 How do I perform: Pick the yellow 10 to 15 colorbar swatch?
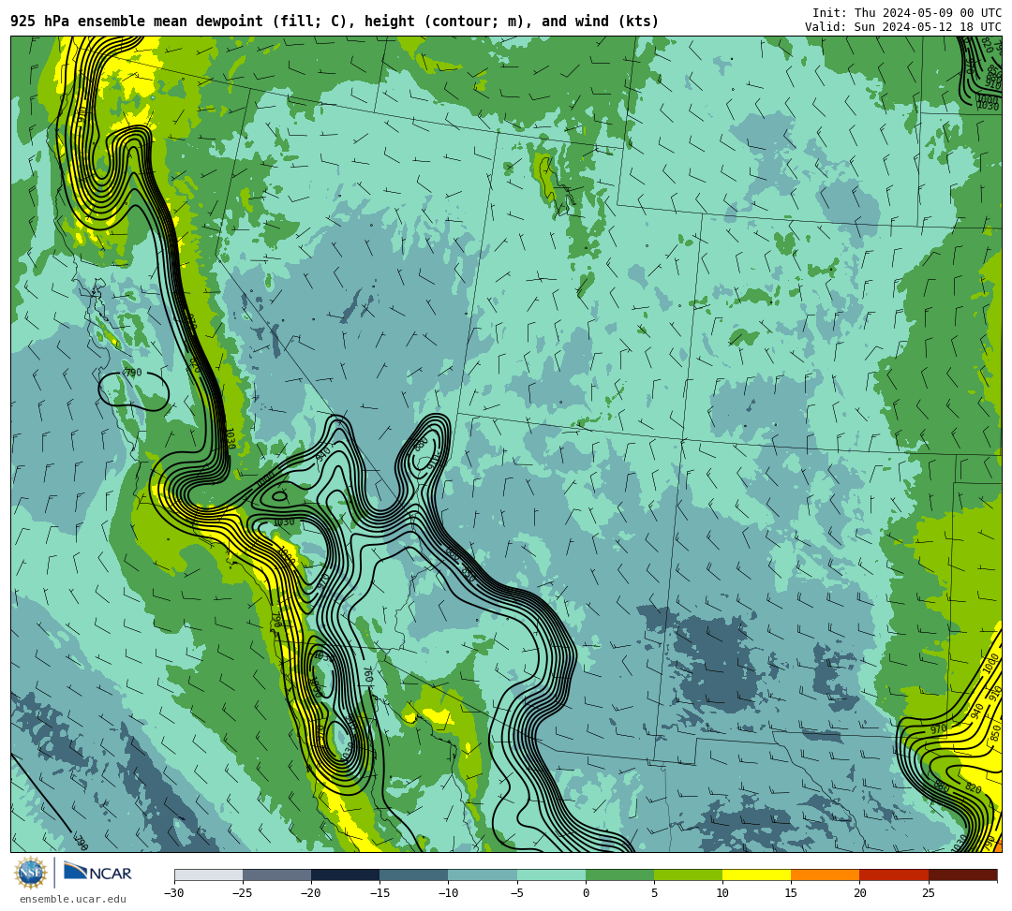click(x=756, y=874)
